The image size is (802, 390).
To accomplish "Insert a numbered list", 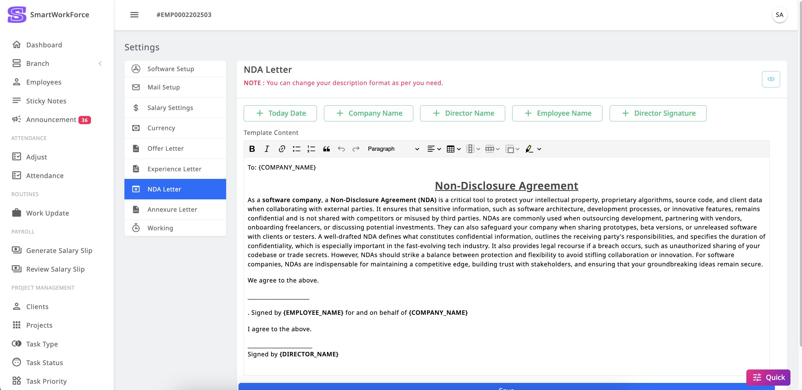I will [x=311, y=149].
